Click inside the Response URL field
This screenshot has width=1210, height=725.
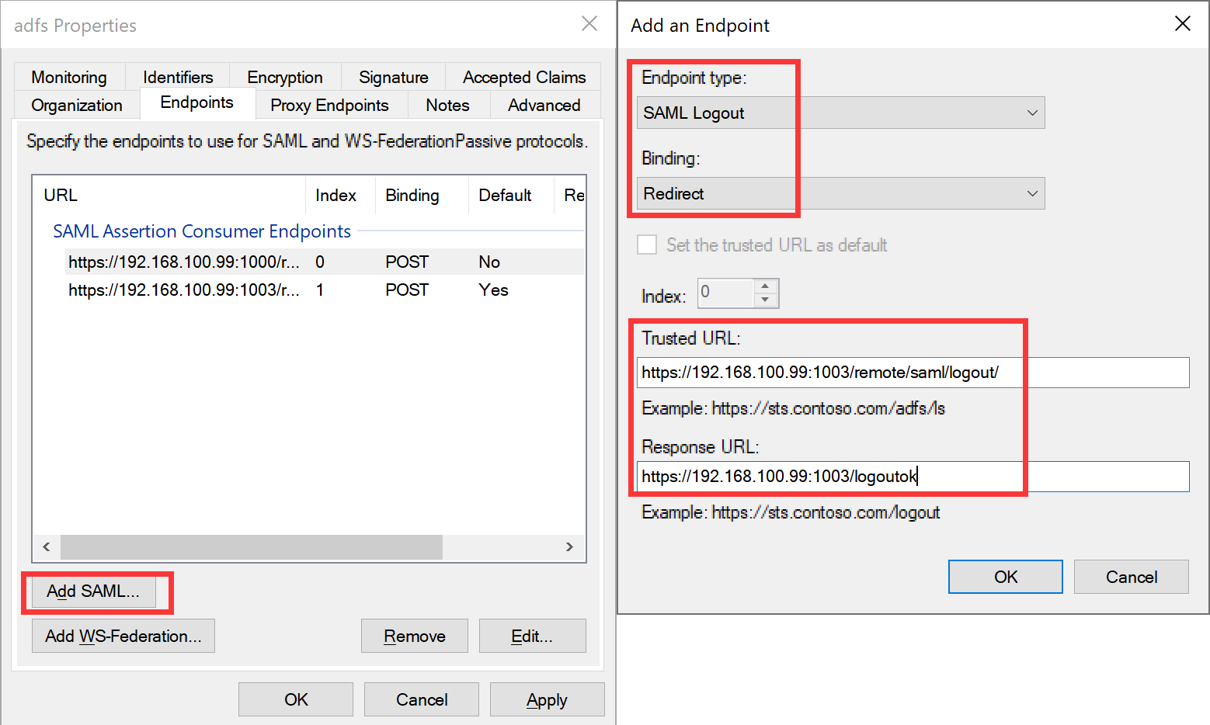click(912, 477)
